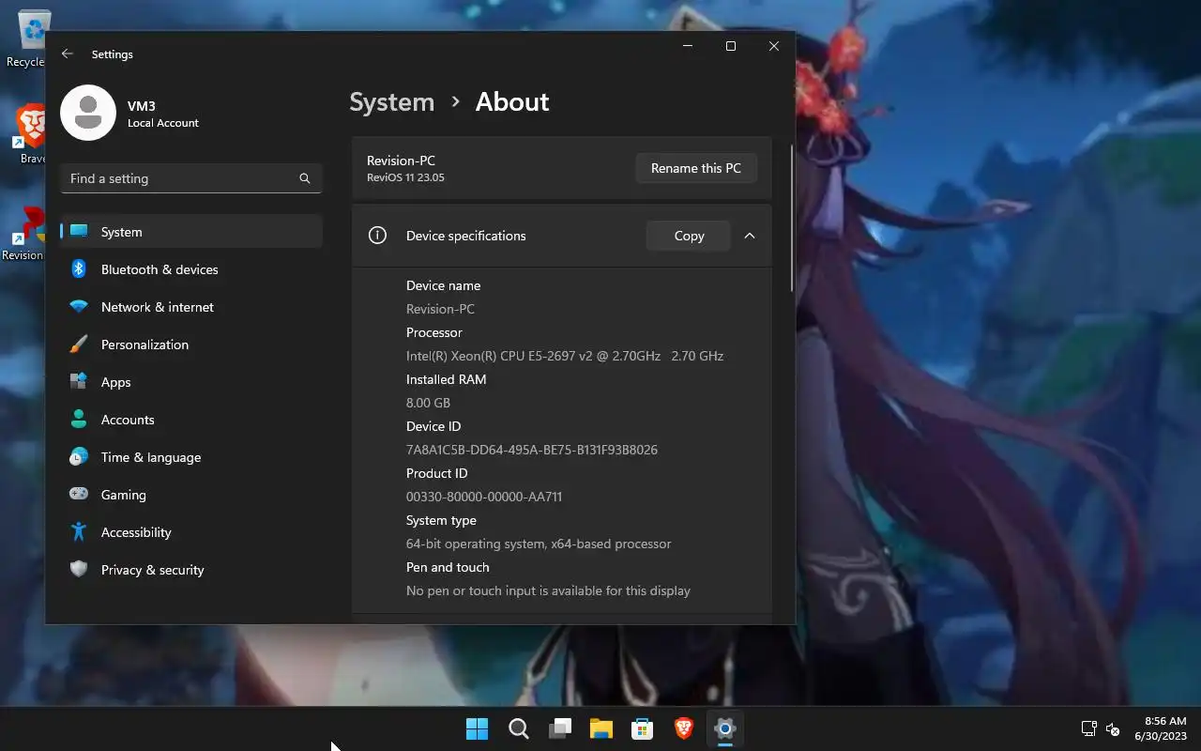The height and width of the screenshot is (751, 1201).
Task: Click the Privacy & security shield icon
Action: tap(79, 570)
